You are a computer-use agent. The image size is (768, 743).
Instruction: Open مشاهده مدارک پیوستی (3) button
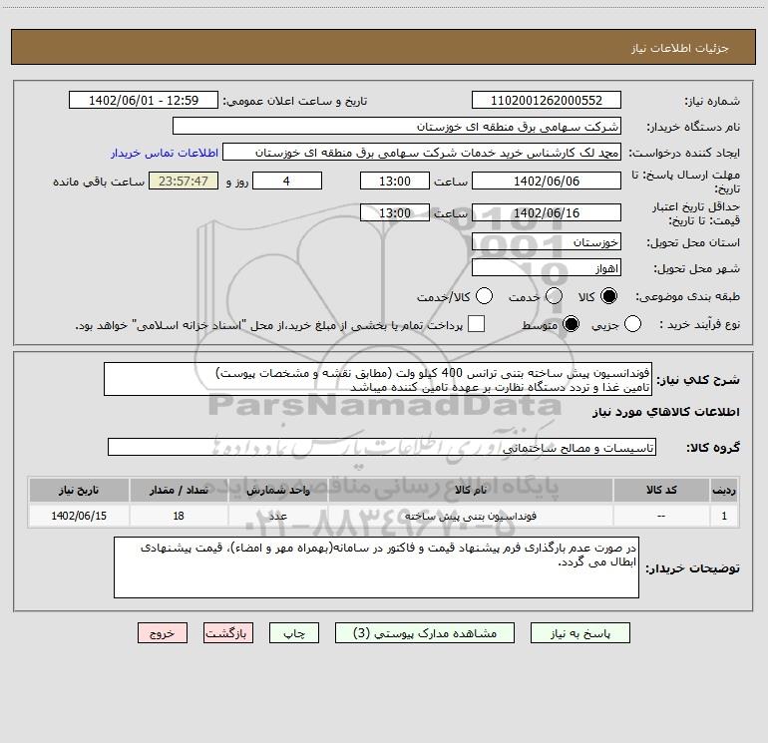(425, 633)
